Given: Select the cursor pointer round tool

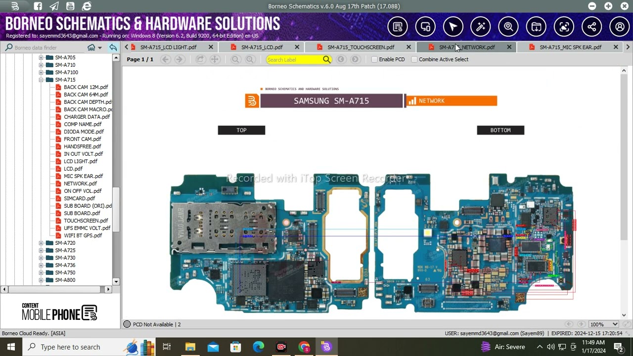Looking at the screenshot, I should coord(453,27).
